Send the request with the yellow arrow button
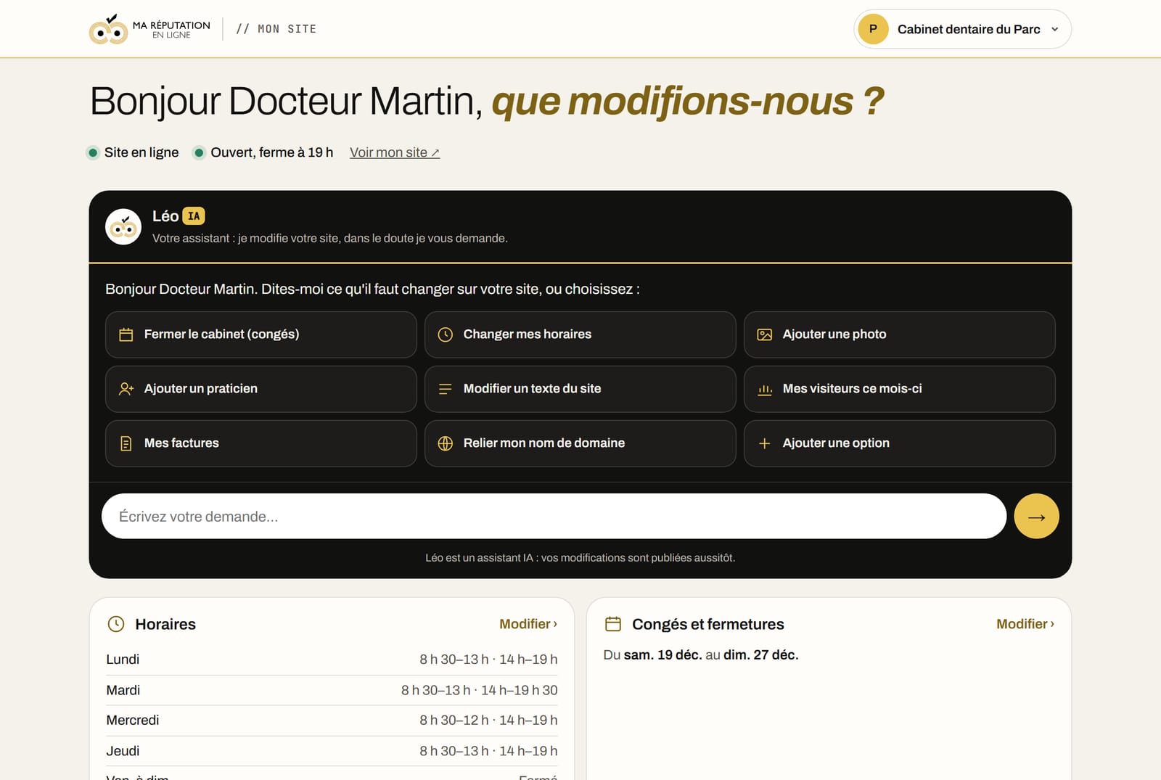The height and width of the screenshot is (780, 1161). [1036, 517]
